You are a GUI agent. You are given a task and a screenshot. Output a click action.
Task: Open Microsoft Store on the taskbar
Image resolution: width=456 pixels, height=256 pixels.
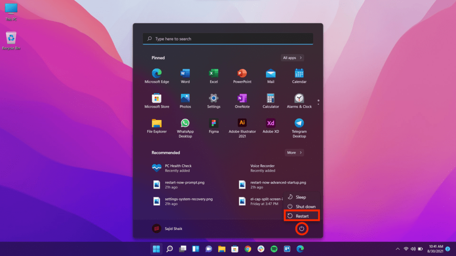235,249
